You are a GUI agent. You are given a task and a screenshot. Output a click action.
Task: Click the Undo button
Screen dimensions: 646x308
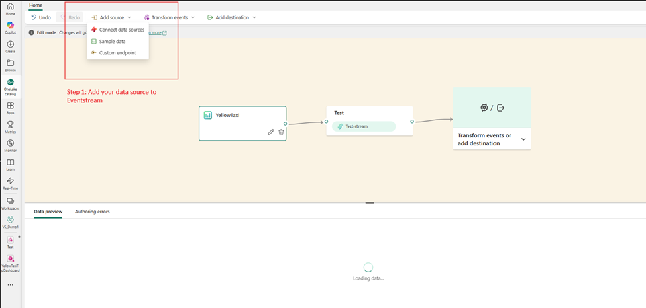click(41, 17)
